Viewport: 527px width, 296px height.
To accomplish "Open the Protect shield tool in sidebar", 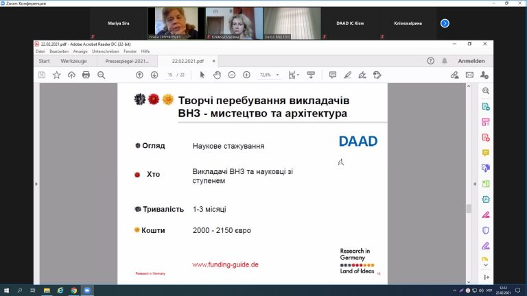I will (485, 230).
